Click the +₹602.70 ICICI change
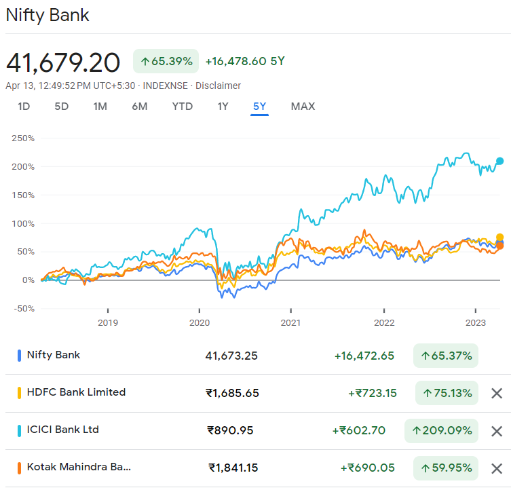The height and width of the screenshot is (490, 511). [x=359, y=430]
